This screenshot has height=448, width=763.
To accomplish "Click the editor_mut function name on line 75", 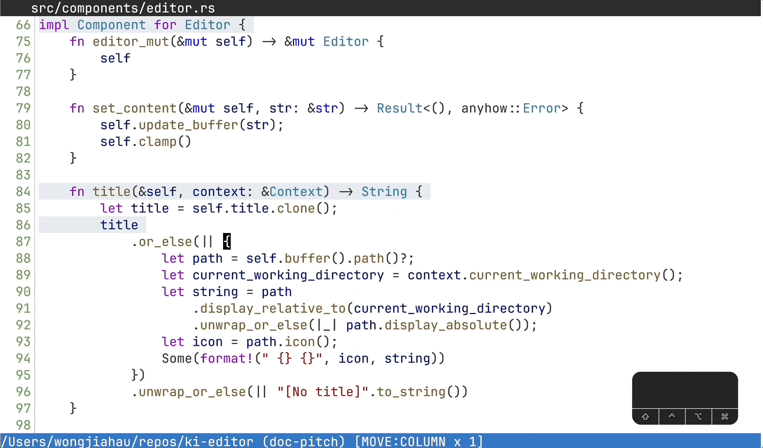I will click(x=131, y=42).
